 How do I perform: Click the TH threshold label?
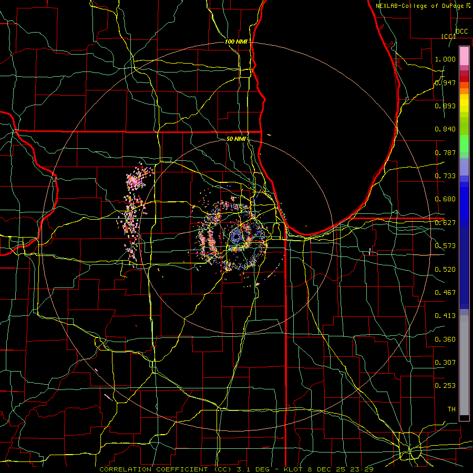tap(451, 409)
